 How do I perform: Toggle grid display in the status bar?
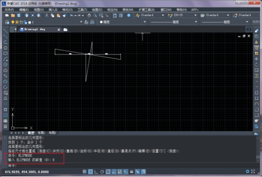click(x=90, y=172)
